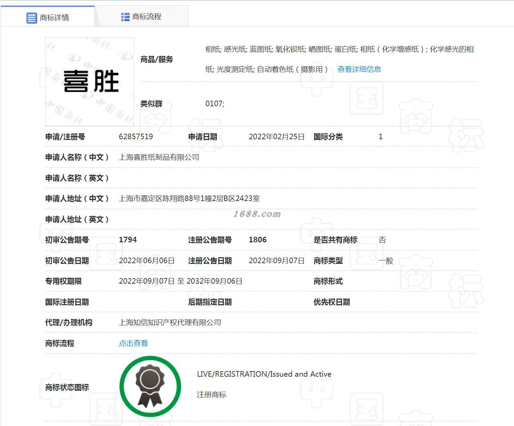Click the 申请/注册号 field label

tap(65, 137)
